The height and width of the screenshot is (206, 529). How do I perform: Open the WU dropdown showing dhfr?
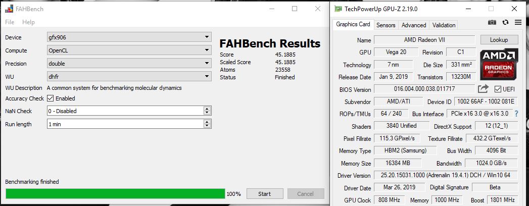tap(129, 77)
